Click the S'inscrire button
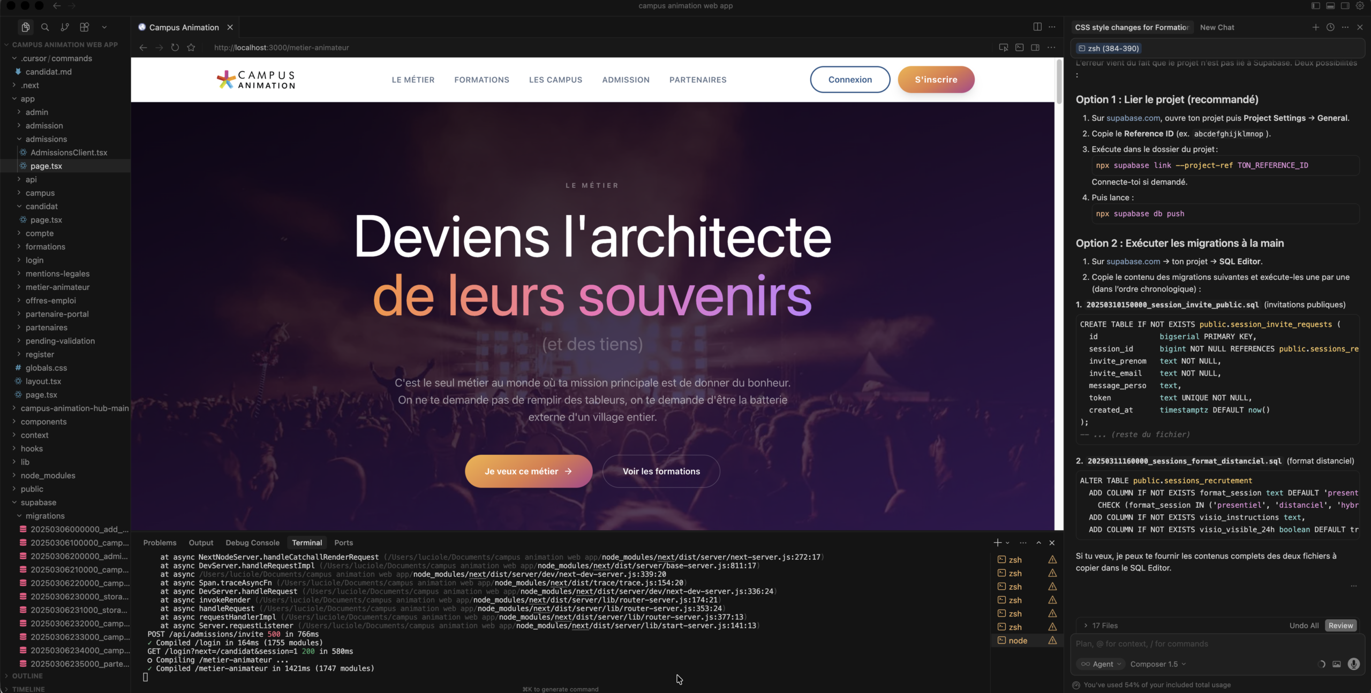This screenshot has width=1371, height=693. 936,80
